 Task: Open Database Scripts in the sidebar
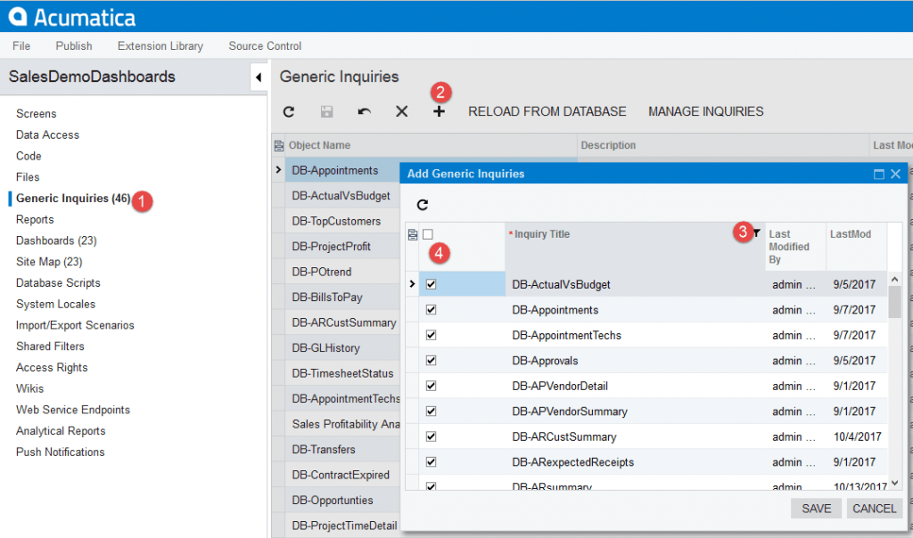tap(58, 283)
